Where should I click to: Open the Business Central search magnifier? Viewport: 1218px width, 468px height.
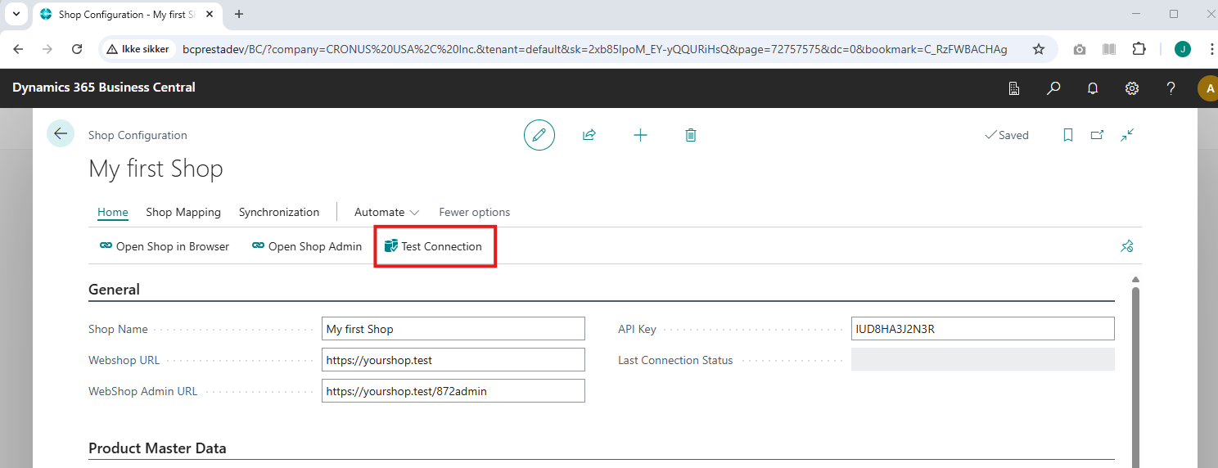tap(1053, 88)
